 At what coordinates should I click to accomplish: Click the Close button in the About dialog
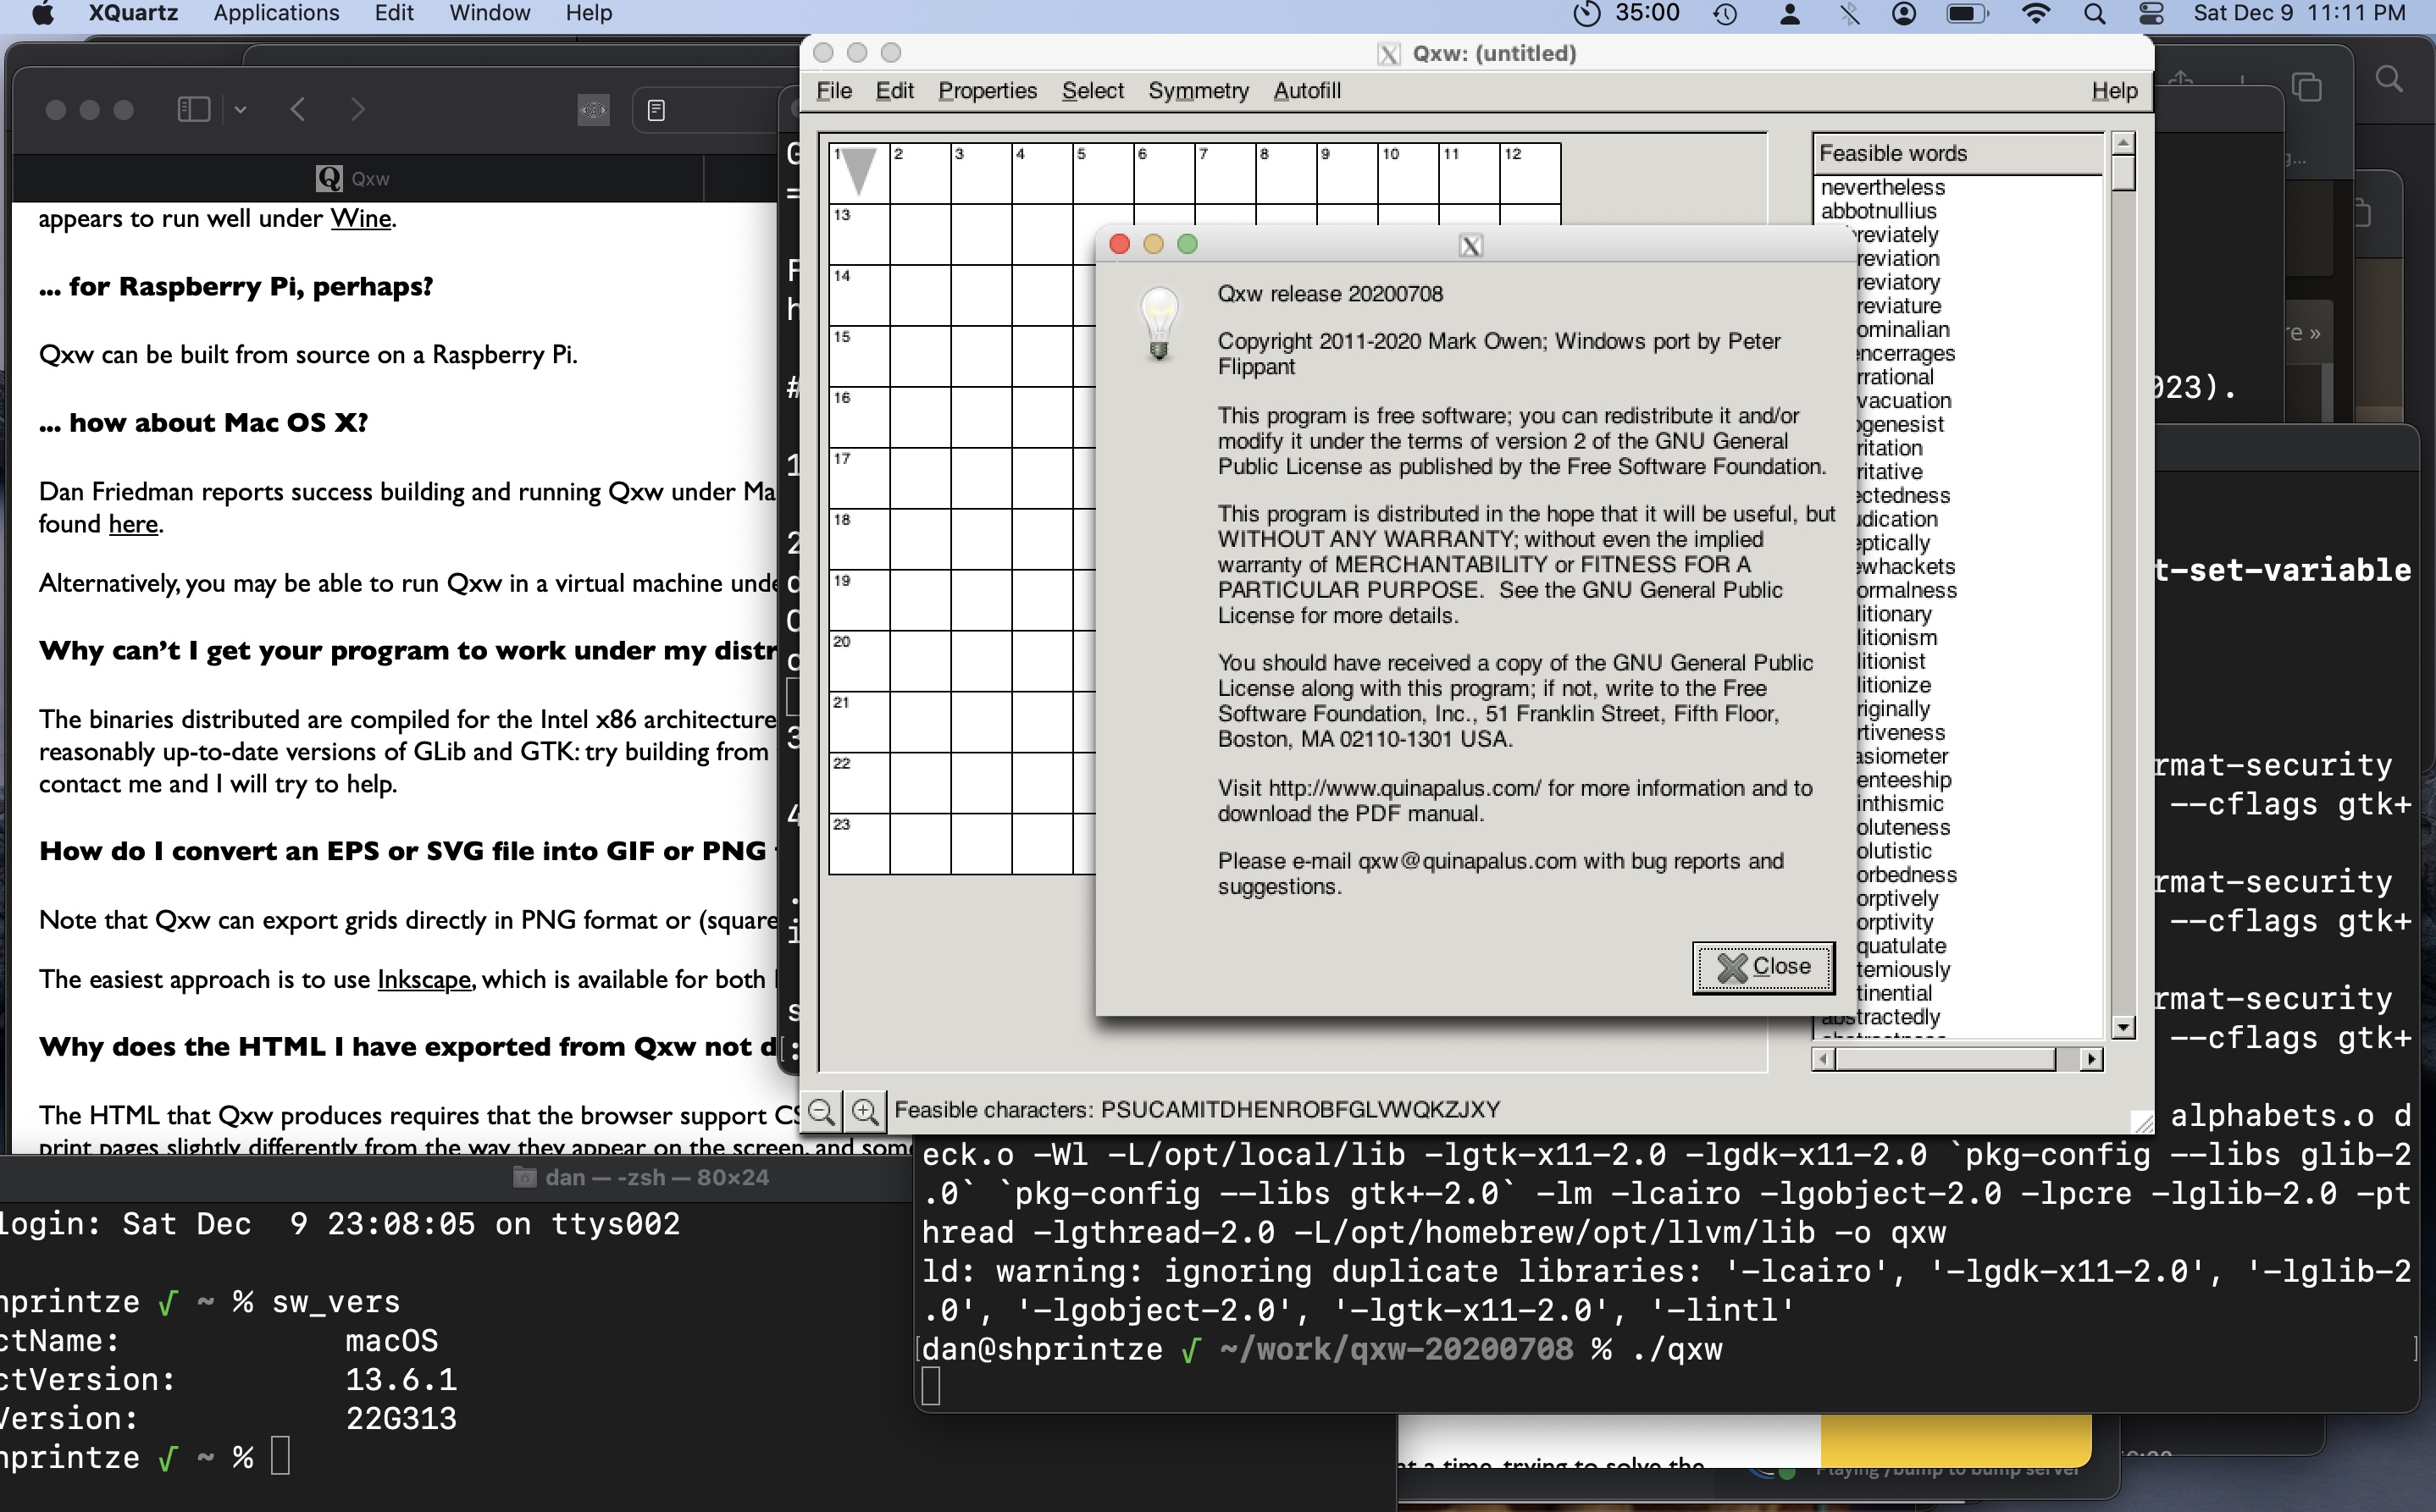click(1763, 967)
